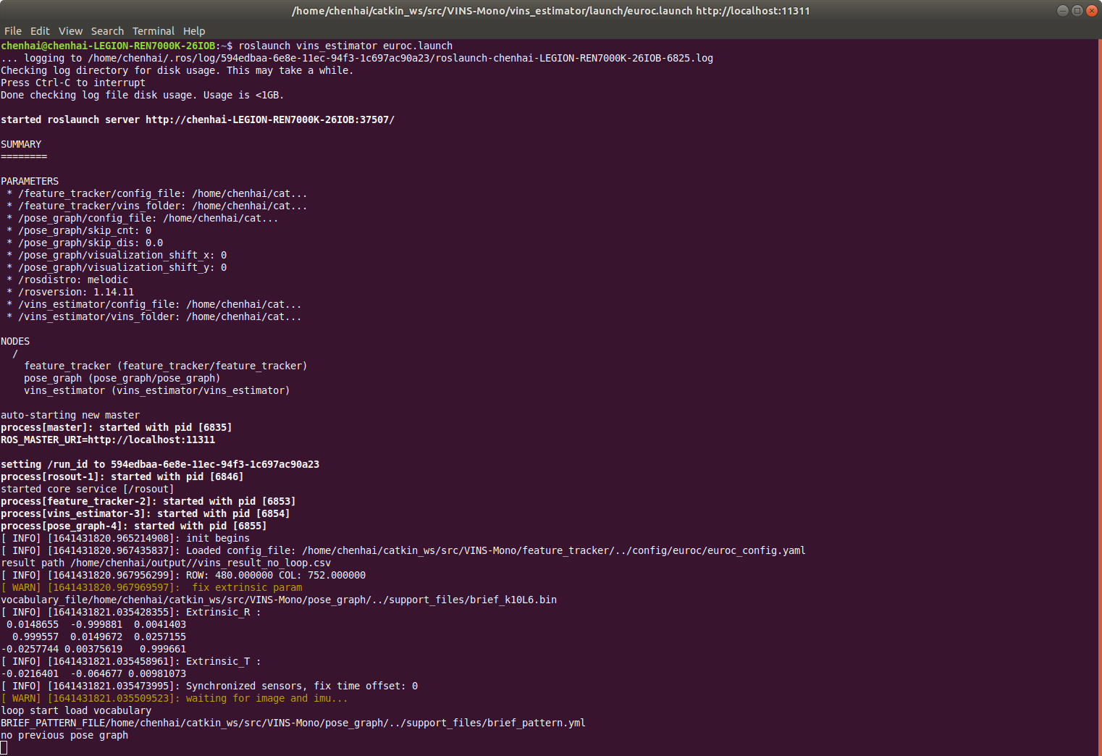Viewport: 1102px width, 756px height.
Task: Click the process[feature_tracker-2] pid line
Action: click(x=148, y=501)
